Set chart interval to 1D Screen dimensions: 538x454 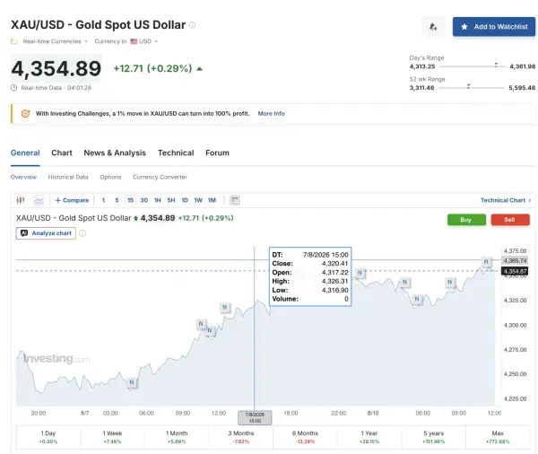click(185, 200)
